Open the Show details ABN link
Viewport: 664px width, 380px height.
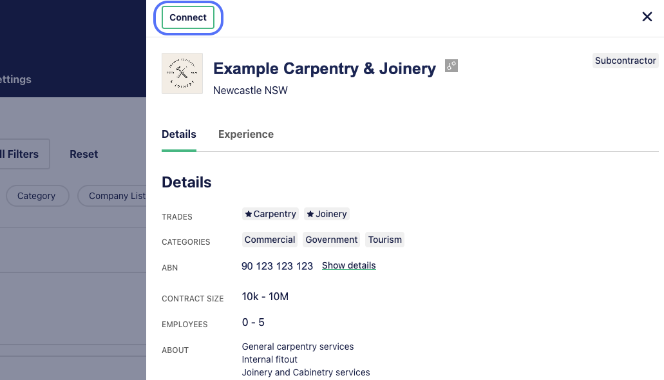pyautogui.click(x=349, y=265)
